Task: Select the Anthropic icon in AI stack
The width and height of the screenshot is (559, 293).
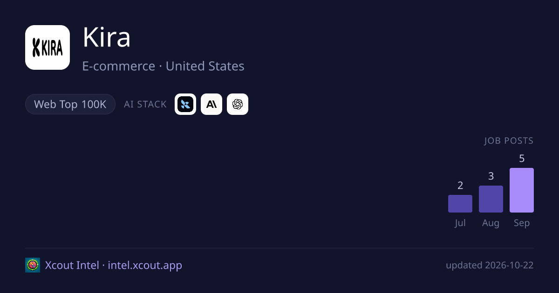Action: tap(211, 104)
